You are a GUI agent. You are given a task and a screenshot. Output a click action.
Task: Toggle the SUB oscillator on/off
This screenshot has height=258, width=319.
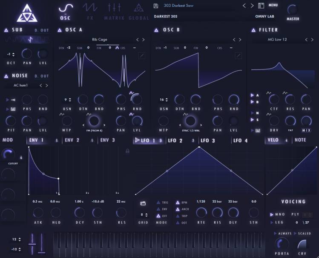coord(6,30)
